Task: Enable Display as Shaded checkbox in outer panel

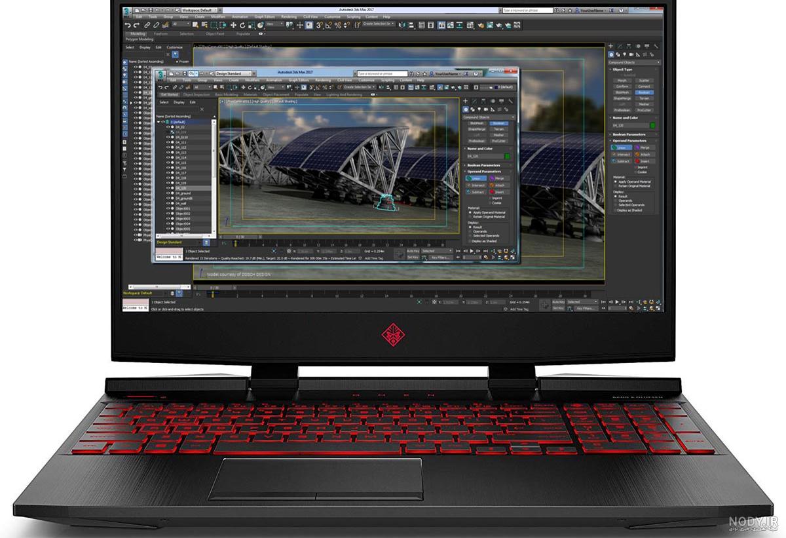Action: tap(615, 210)
